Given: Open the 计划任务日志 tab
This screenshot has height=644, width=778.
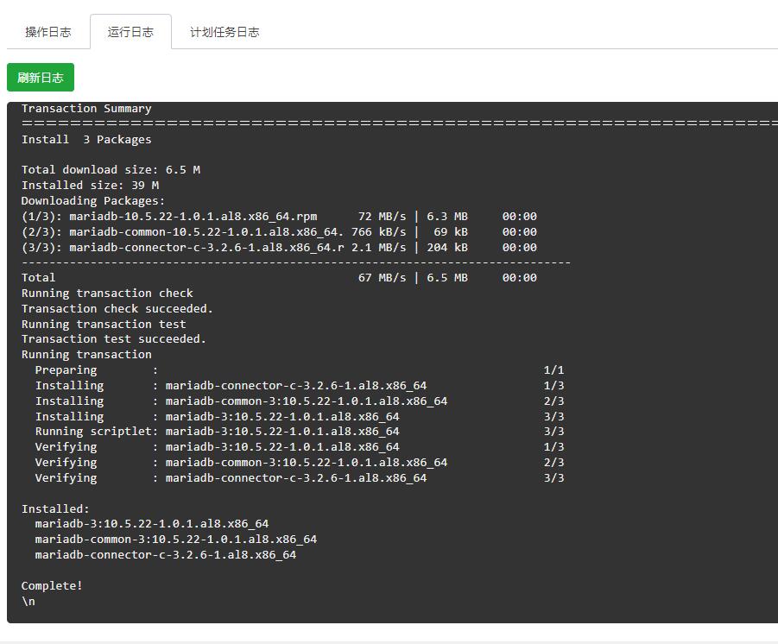Looking at the screenshot, I should pyautogui.click(x=225, y=32).
